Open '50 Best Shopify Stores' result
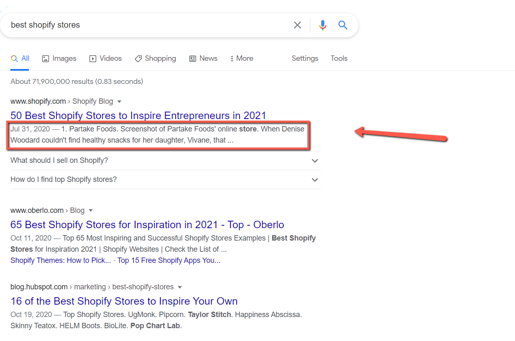Screen dimensions: 515x341 tap(138, 115)
